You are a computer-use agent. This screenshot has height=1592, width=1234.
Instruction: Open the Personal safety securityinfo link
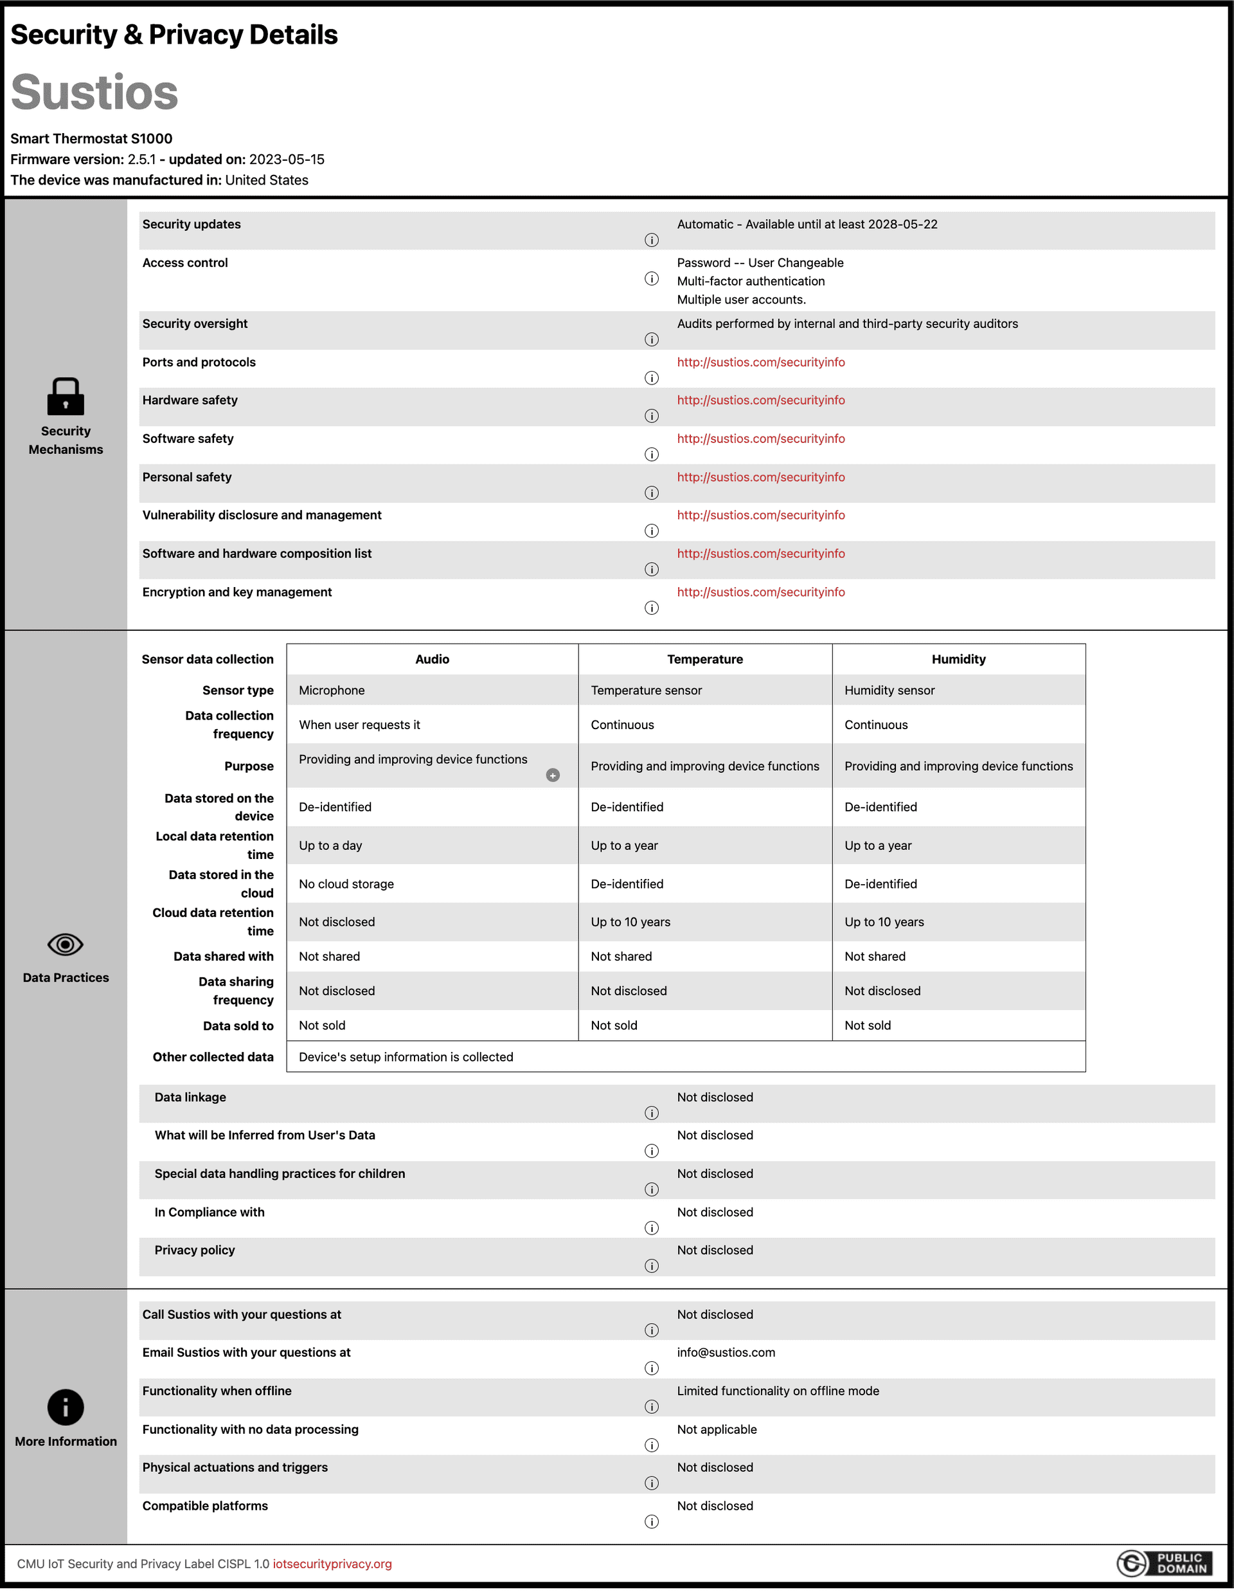pos(760,478)
